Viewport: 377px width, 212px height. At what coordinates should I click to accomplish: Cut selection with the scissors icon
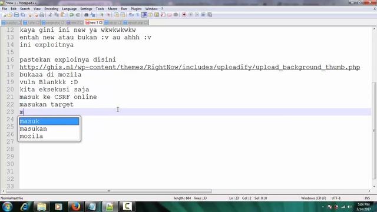pos(50,15)
